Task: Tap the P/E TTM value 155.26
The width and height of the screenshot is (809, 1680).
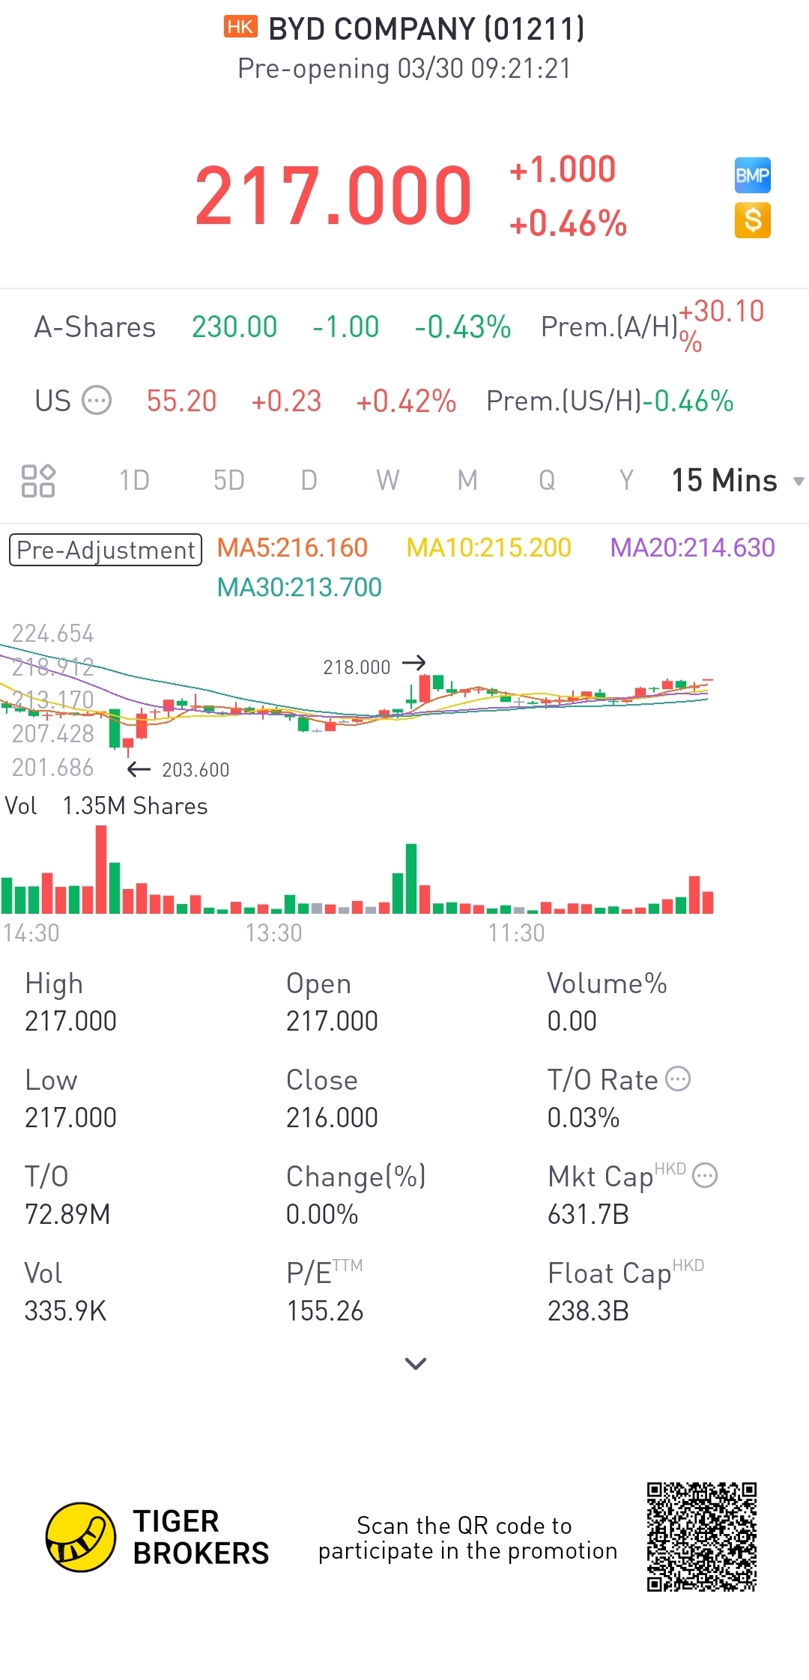Action: pos(324,1311)
